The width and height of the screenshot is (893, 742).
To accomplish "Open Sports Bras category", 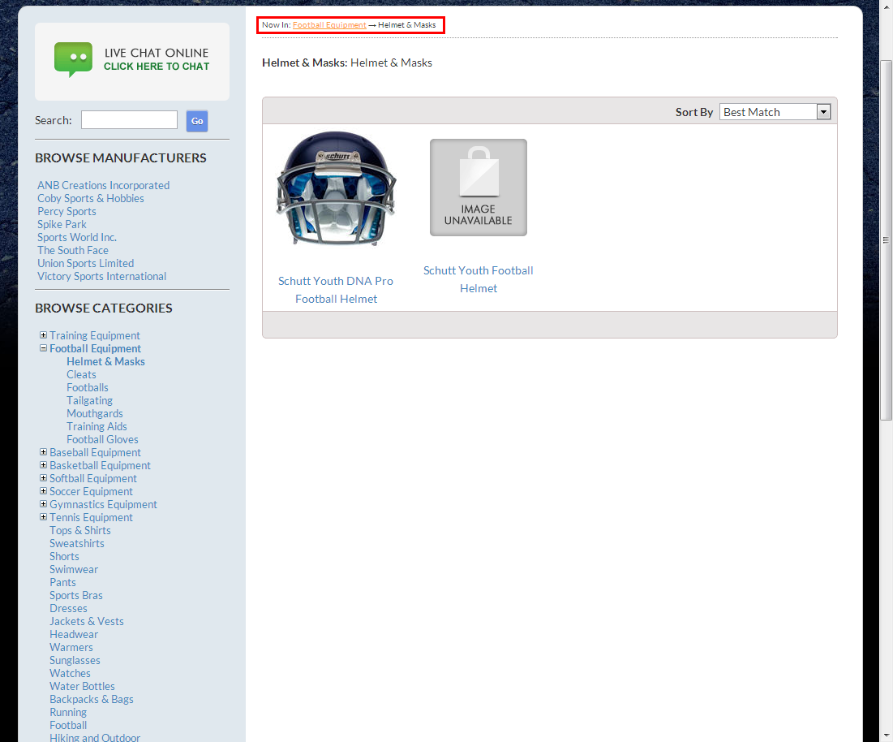I will tap(75, 596).
